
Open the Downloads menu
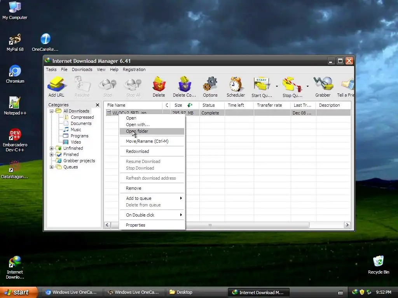pos(82,69)
